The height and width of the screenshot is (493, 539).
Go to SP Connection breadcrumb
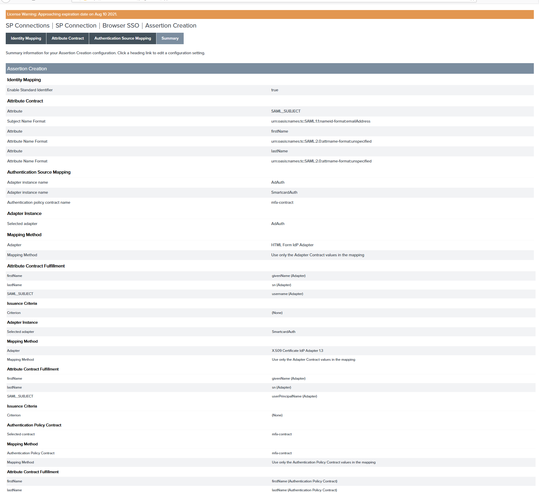pos(76,26)
